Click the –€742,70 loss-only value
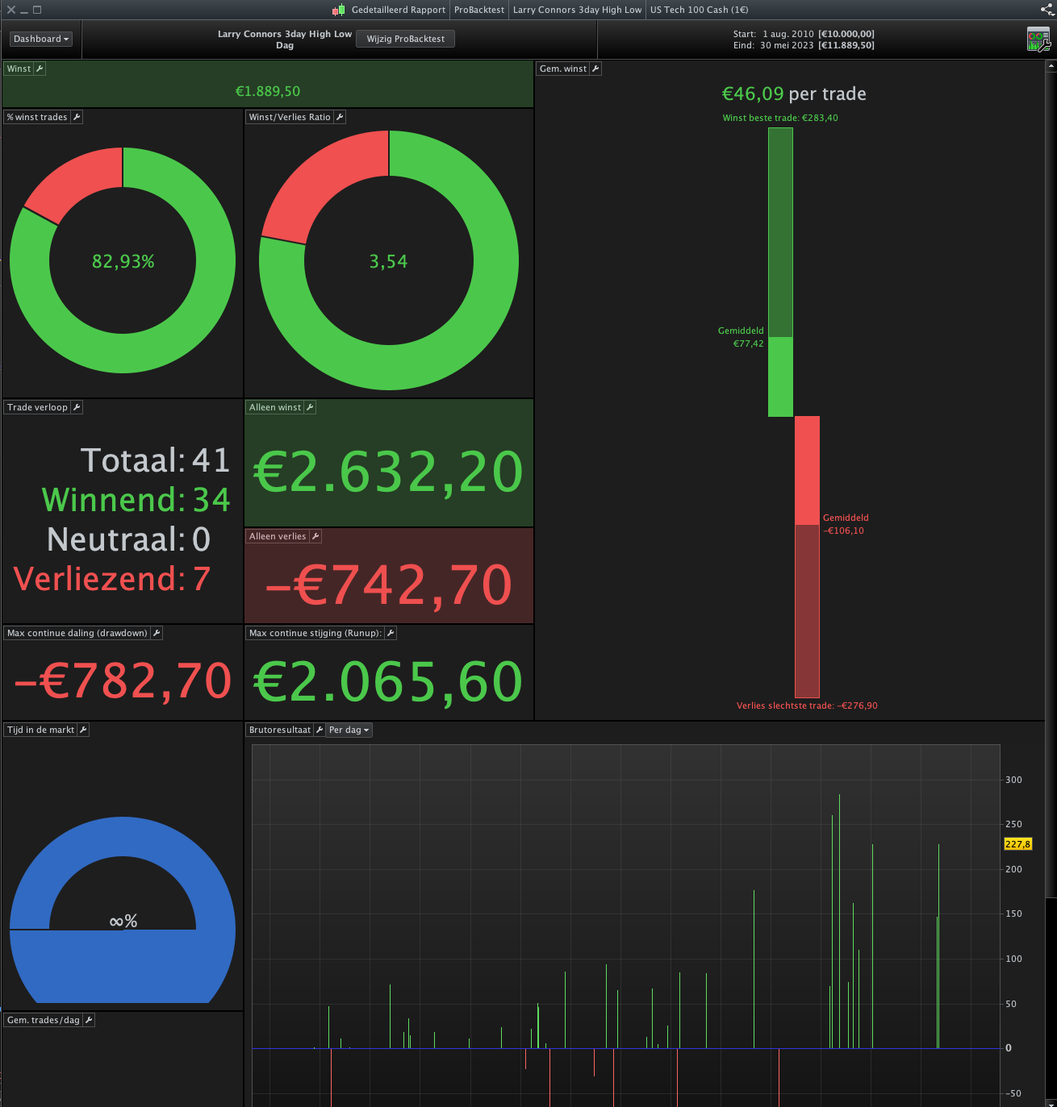This screenshot has width=1057, height=1107. click(x=389, y=585)
